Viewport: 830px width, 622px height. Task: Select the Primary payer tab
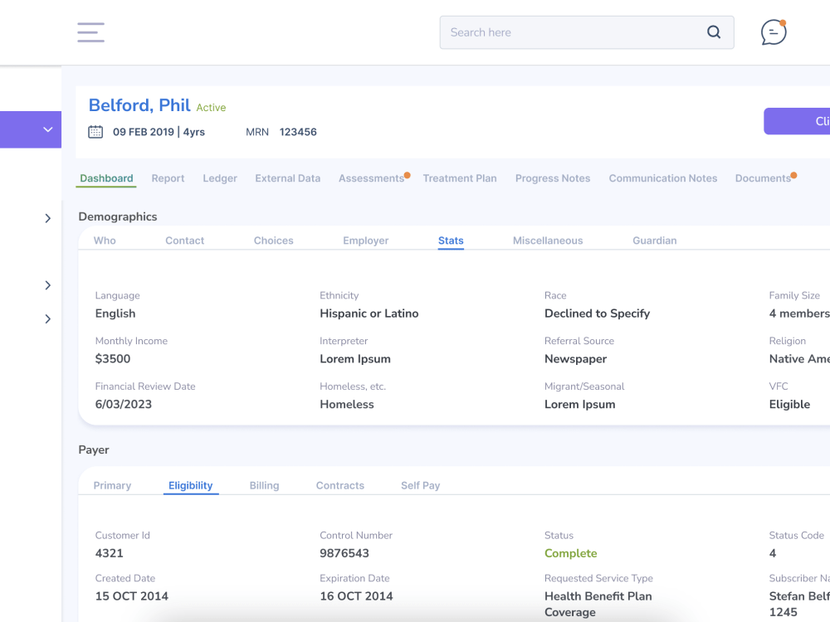(x=112, y=485)
